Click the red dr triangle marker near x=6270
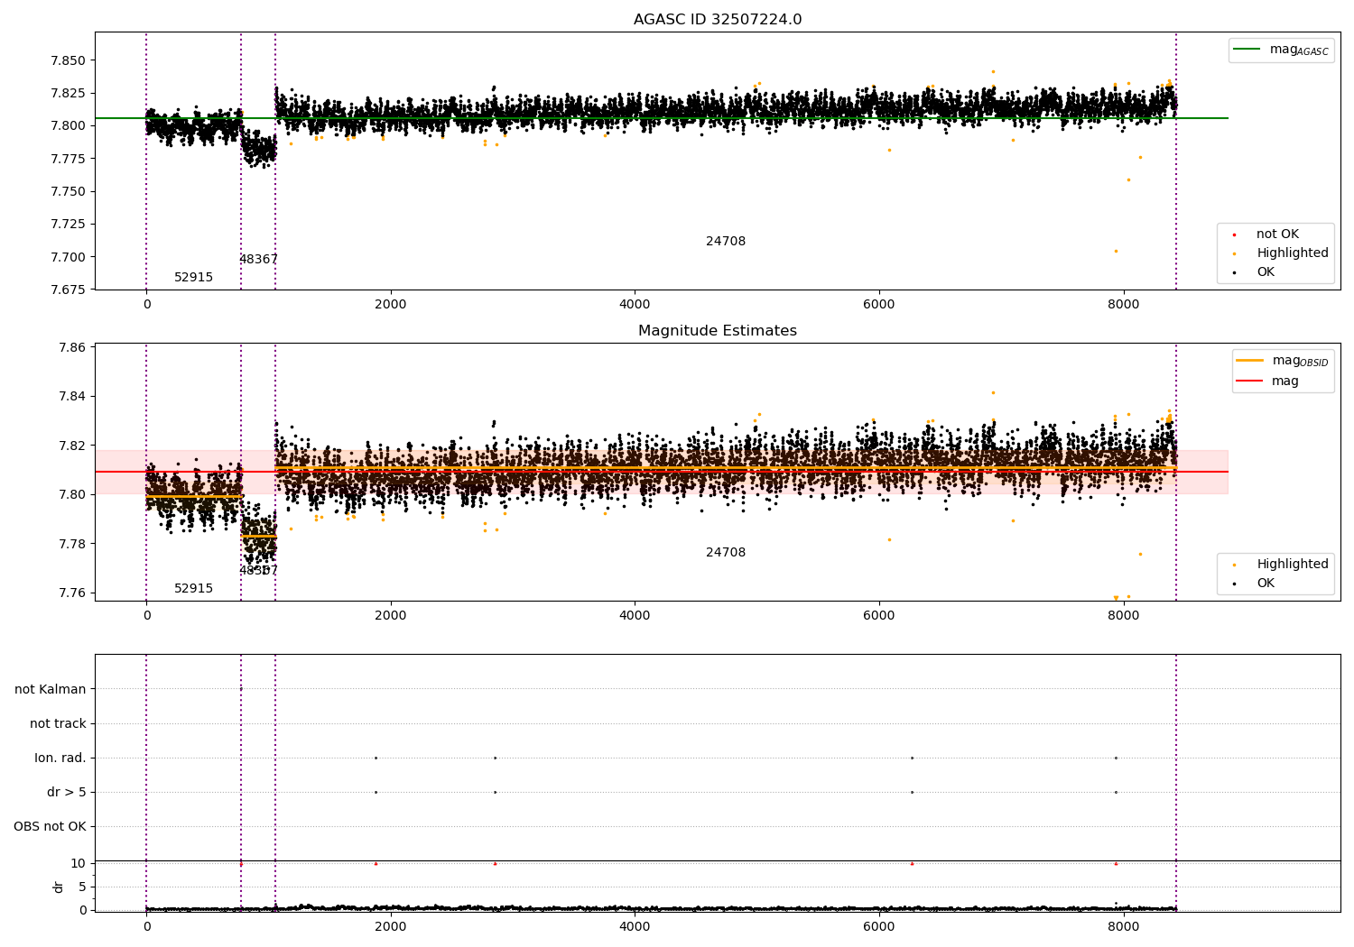The height and width of the screenshot is (947, 1354). [x=912, y=863]
